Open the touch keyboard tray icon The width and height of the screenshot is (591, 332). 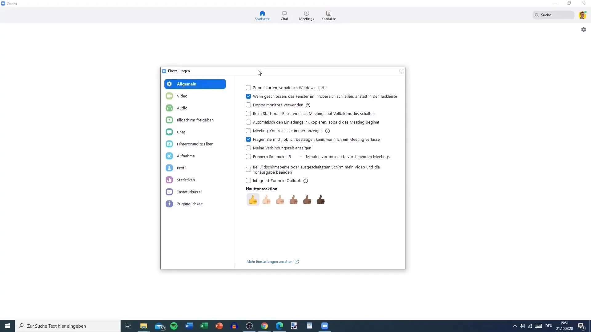(538, 326)
